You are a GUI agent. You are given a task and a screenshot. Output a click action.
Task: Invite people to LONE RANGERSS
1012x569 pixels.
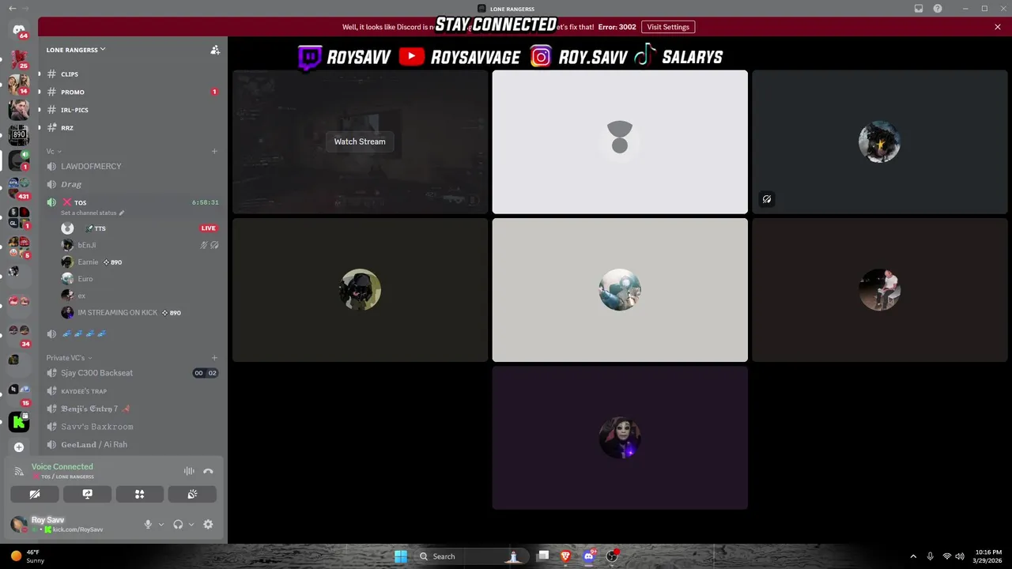coord(215,50)
